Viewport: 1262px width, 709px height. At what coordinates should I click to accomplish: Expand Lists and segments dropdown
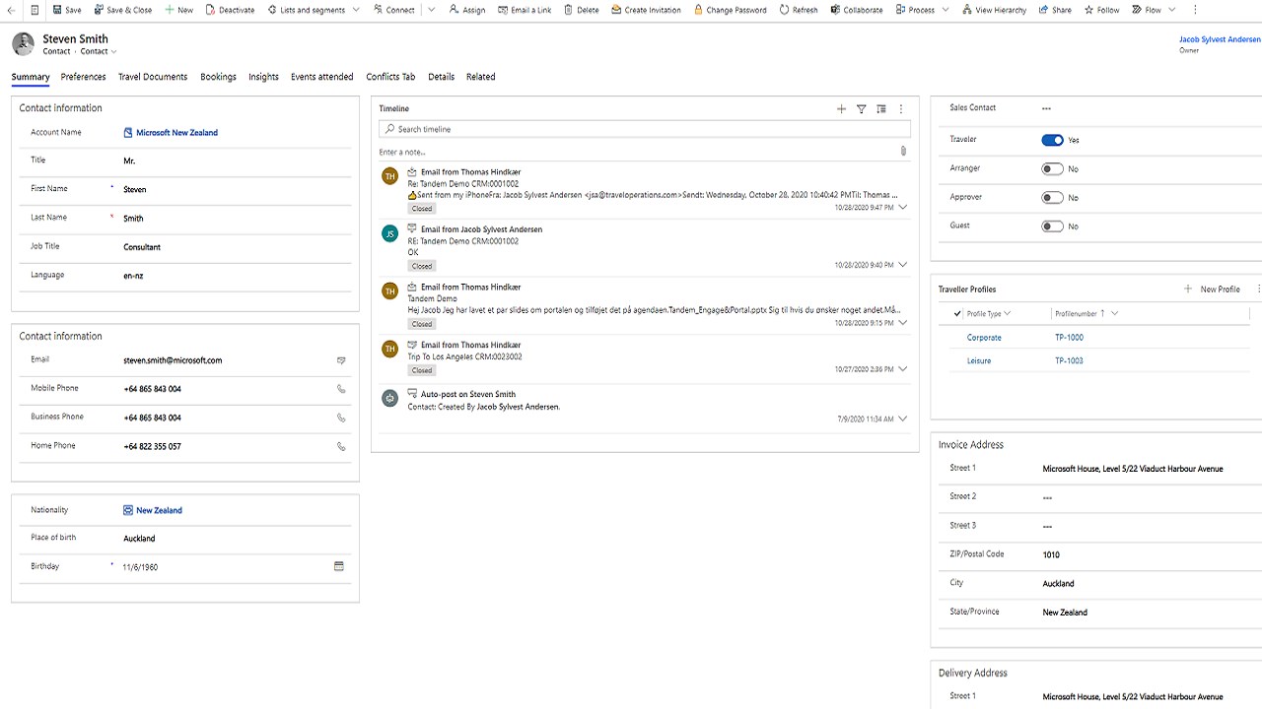(x=356, y=10)
